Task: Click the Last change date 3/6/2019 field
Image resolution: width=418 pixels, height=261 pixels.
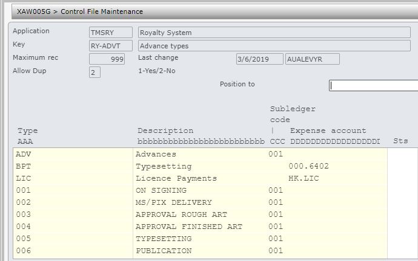Action: coord(259,59)
